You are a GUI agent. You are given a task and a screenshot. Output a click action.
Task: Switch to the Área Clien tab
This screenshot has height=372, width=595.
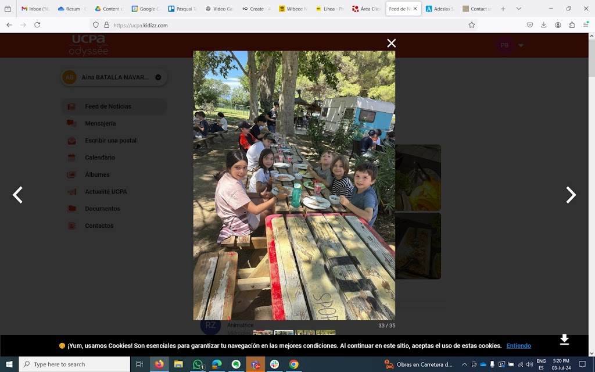click(x=366, y=9)
